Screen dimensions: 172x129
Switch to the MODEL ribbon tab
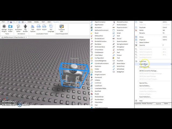(37, 22)
